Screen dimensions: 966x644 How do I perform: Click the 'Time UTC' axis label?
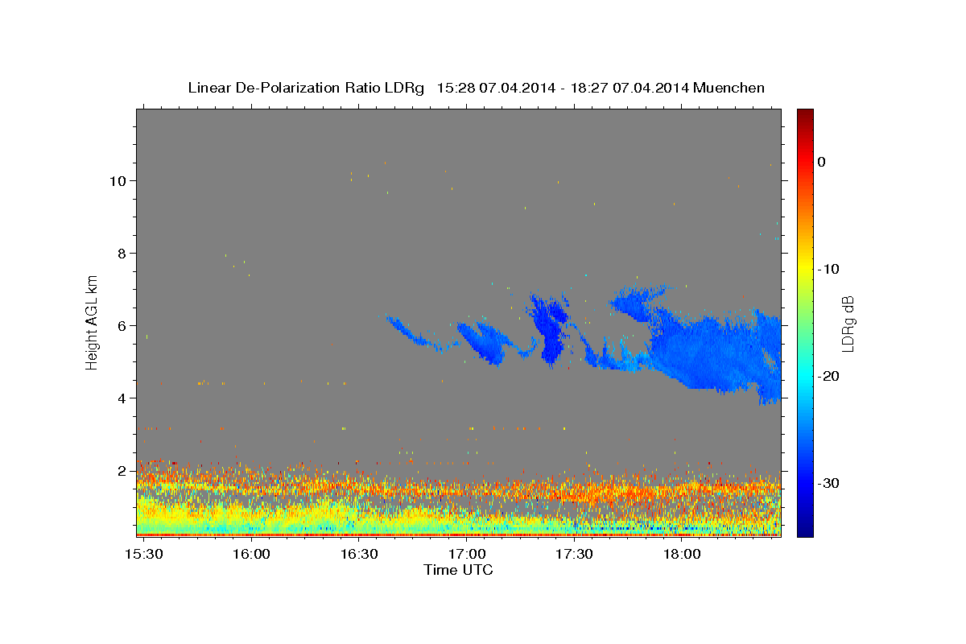pyautogui.click(x=458, y=570)
